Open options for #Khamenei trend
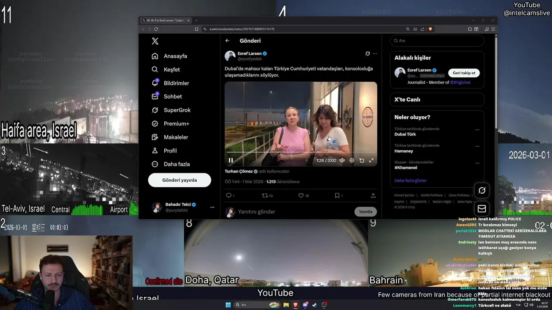 tap(477, 163)
